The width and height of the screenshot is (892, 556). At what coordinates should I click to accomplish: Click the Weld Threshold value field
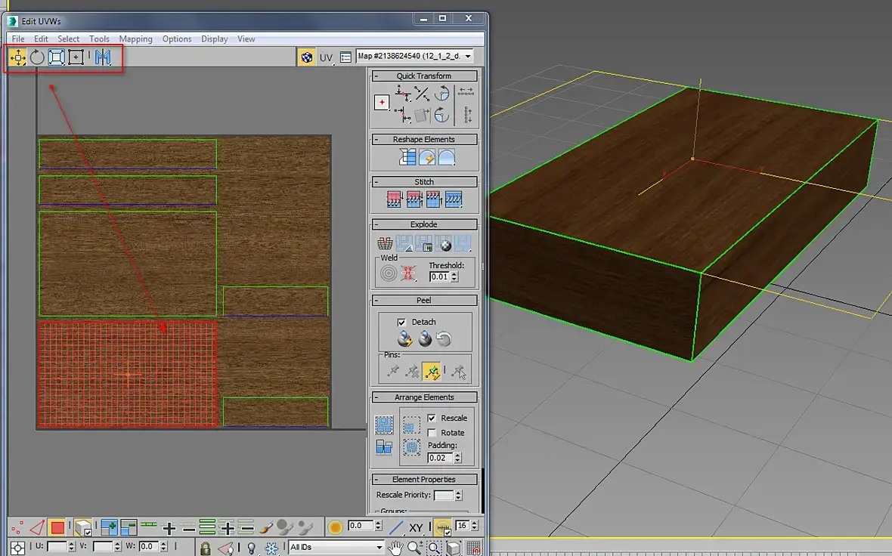pos(439,277)
